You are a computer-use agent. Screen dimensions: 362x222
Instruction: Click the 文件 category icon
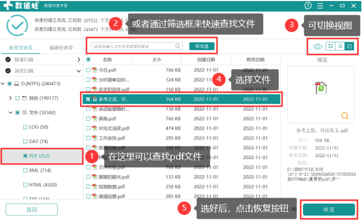(x=24, y=113)
